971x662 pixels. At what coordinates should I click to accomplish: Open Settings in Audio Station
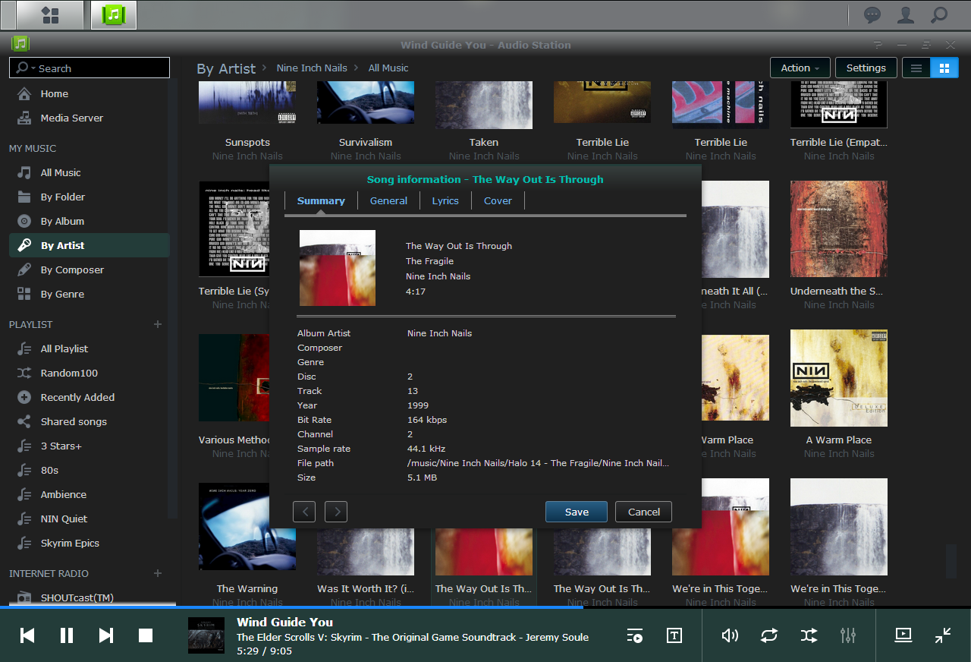coord(866,68)
